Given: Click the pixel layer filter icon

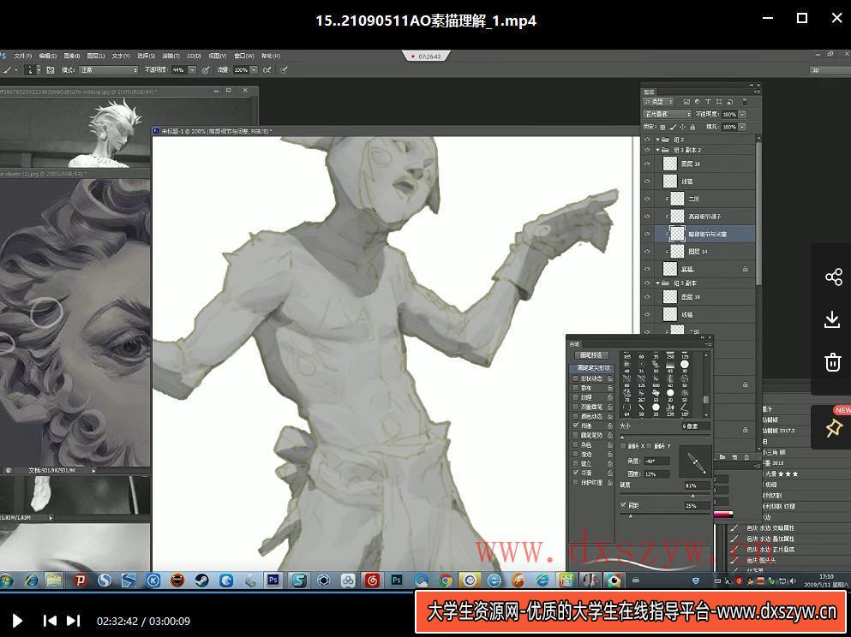Looking at the screenshot, I should point(686,102).
